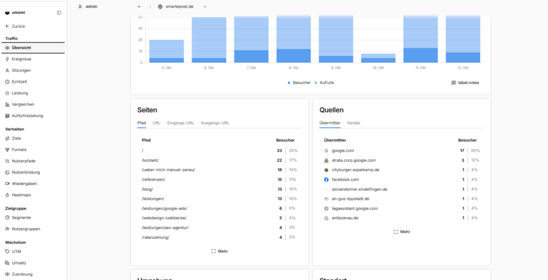548x280 pixels.
Task: Select the Pfad tab
Action: (x=141, y=123)
